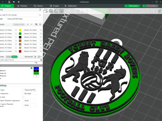Open the first layer filament sequence Auto dropdown
The width and height of the screenshot is (162, 121).
click(29, 100)
